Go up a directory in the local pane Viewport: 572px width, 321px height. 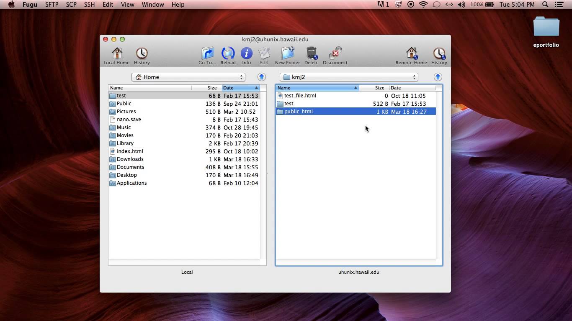point(261,77)
